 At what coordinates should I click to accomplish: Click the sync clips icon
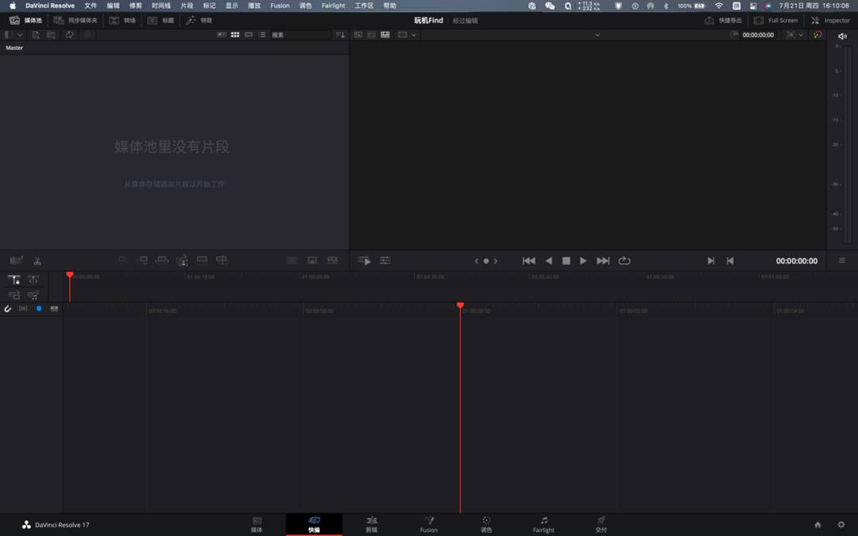click(69, 34)
